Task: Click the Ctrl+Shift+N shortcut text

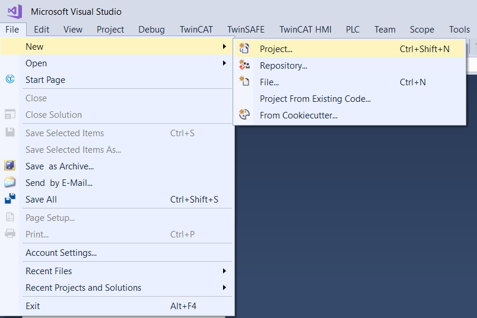Action: coord(424,49)
